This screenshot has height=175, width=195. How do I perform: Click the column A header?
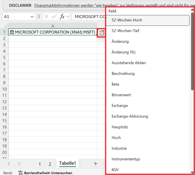[52, 26]
